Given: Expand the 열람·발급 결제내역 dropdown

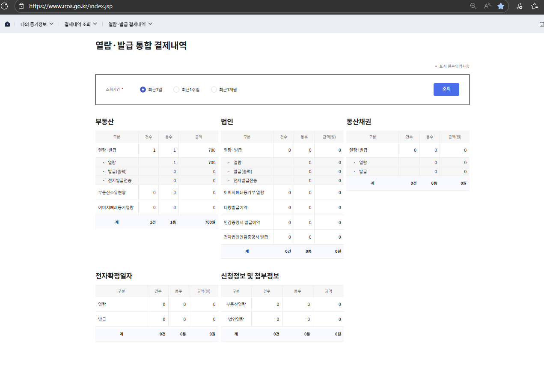Looking at the screenshot, I should [x=130, y=24].
